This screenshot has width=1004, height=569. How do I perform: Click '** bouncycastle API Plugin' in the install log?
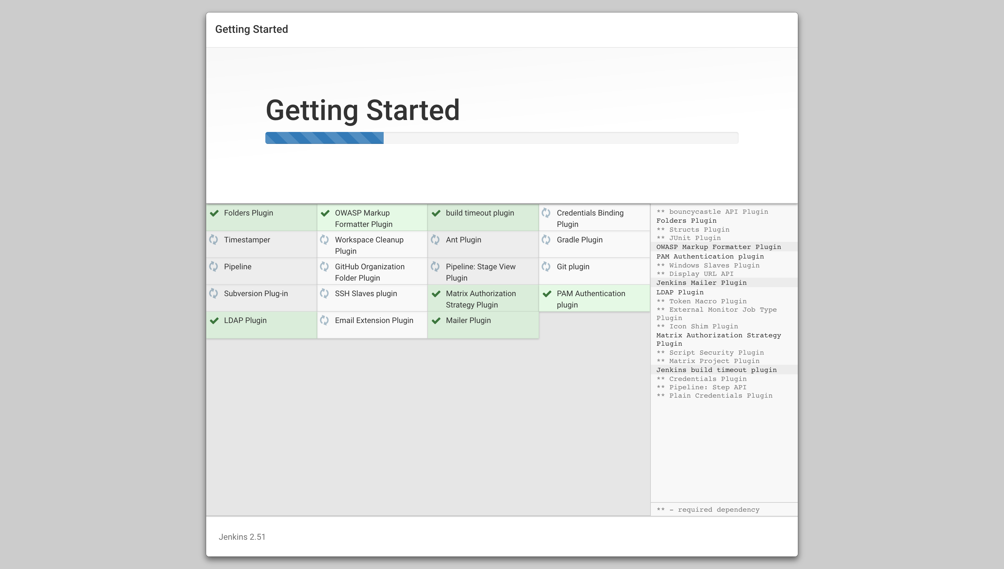point(712,212)
